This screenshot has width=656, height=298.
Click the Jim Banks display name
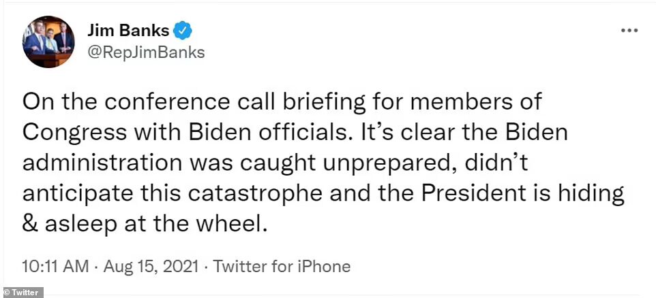tap(128, 31)
